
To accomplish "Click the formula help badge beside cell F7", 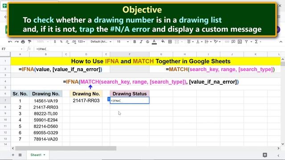I will (x=109, y=99).
